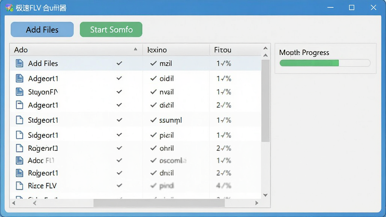Click the file icon beside Add Files row
This screenshot has height=217, width=386.
coord(20,63)
